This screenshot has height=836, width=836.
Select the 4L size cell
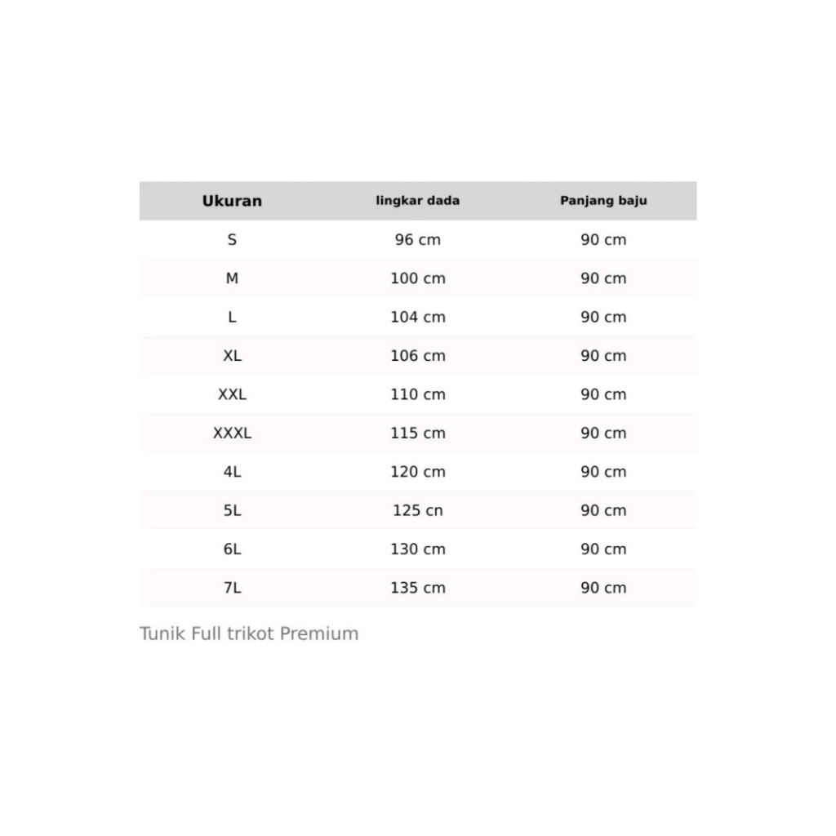pos(232,472)
